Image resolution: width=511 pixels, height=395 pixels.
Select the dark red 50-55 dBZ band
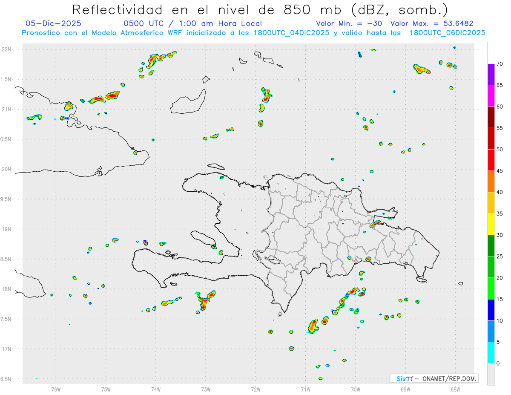pyautogui.click(x=491, y=138)
